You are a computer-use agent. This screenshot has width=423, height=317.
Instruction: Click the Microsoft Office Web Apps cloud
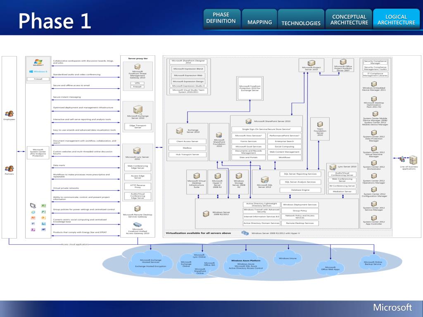(x=330, y=268)
